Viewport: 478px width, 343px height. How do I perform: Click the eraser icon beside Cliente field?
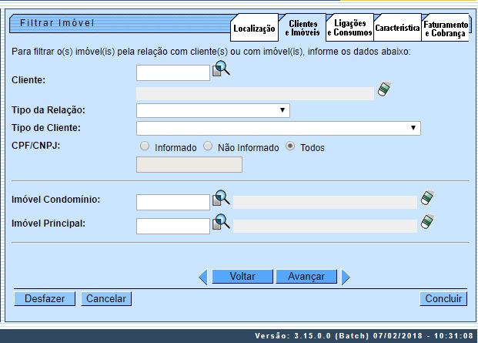coord(383,90)
